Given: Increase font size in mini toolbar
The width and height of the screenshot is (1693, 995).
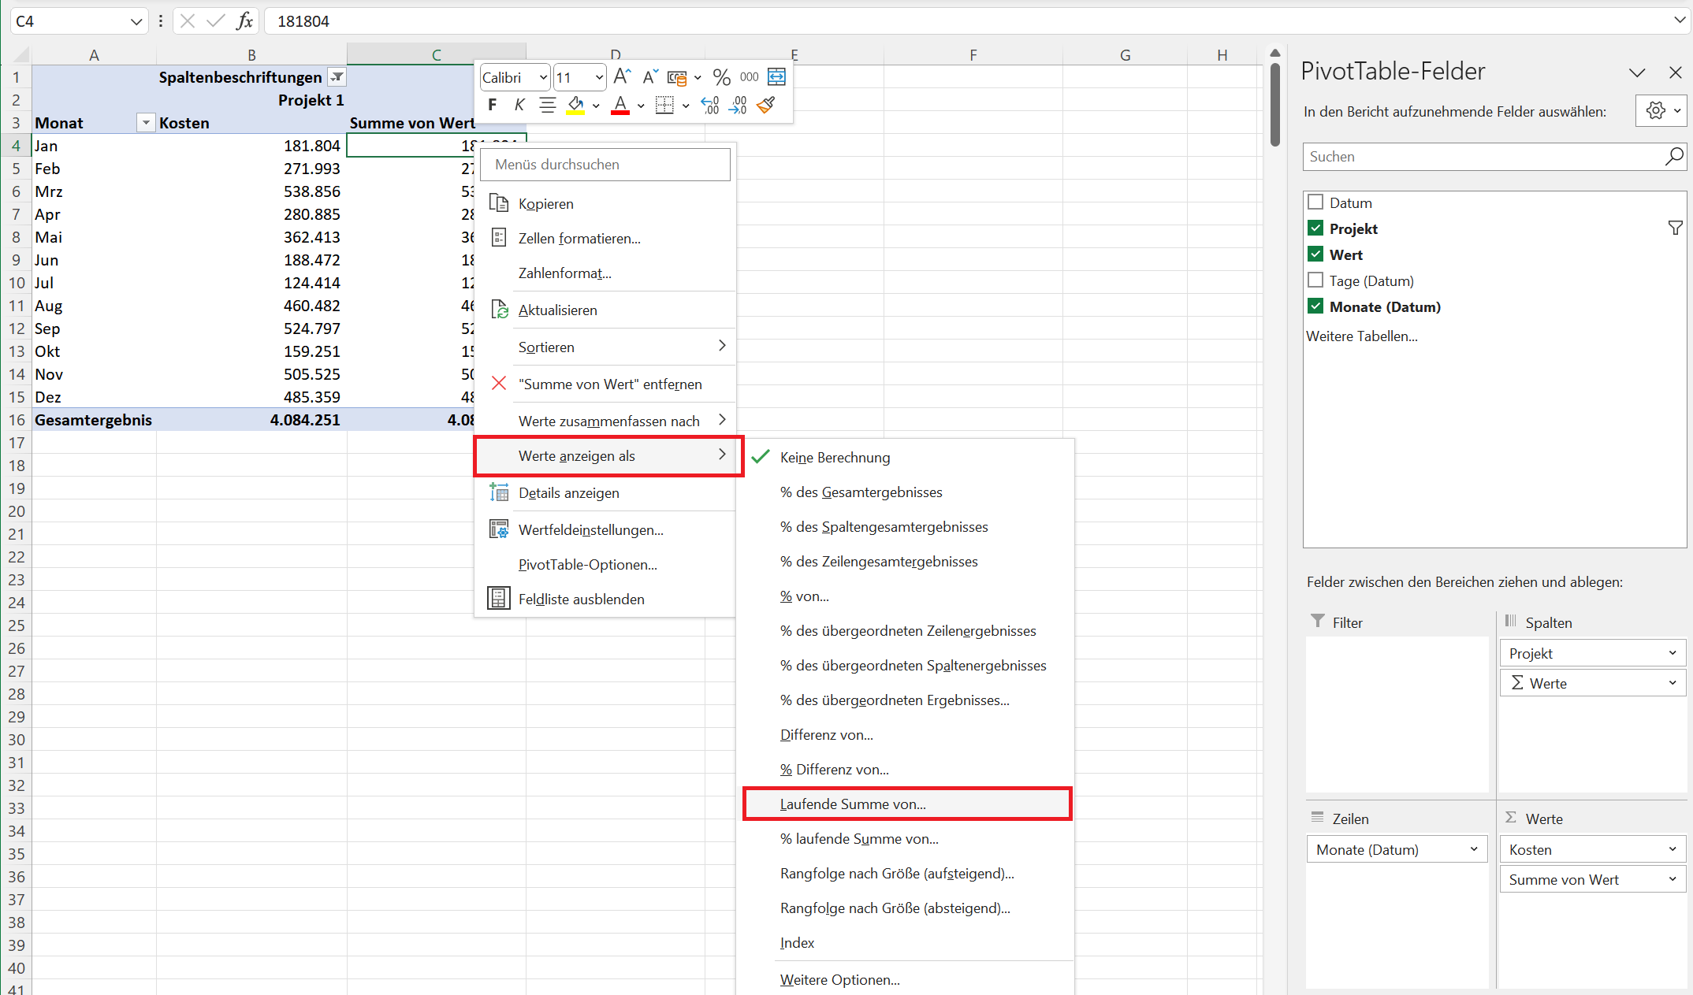Looking at the screenshot, I should 622,77.
